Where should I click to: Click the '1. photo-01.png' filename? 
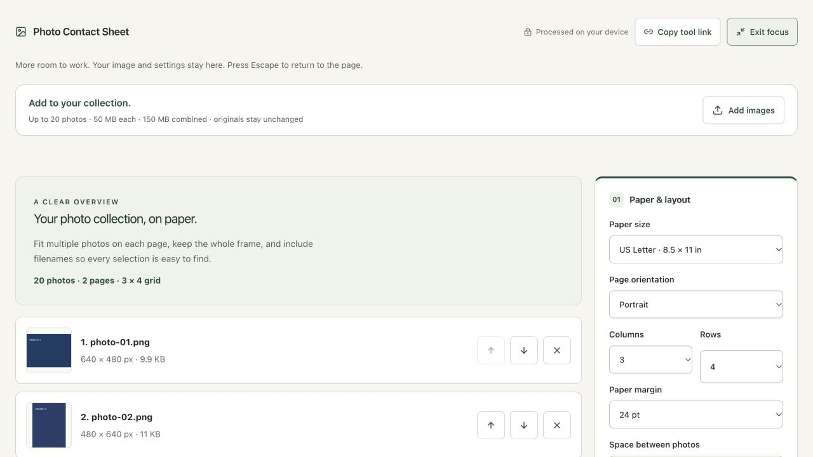coord(115,342)
